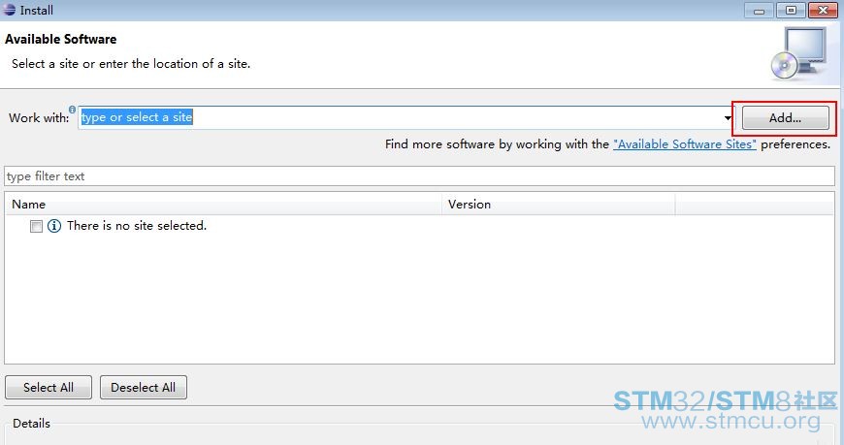Click the computer and CD install wizard image

pyautogui.click(x=798, y=53)
